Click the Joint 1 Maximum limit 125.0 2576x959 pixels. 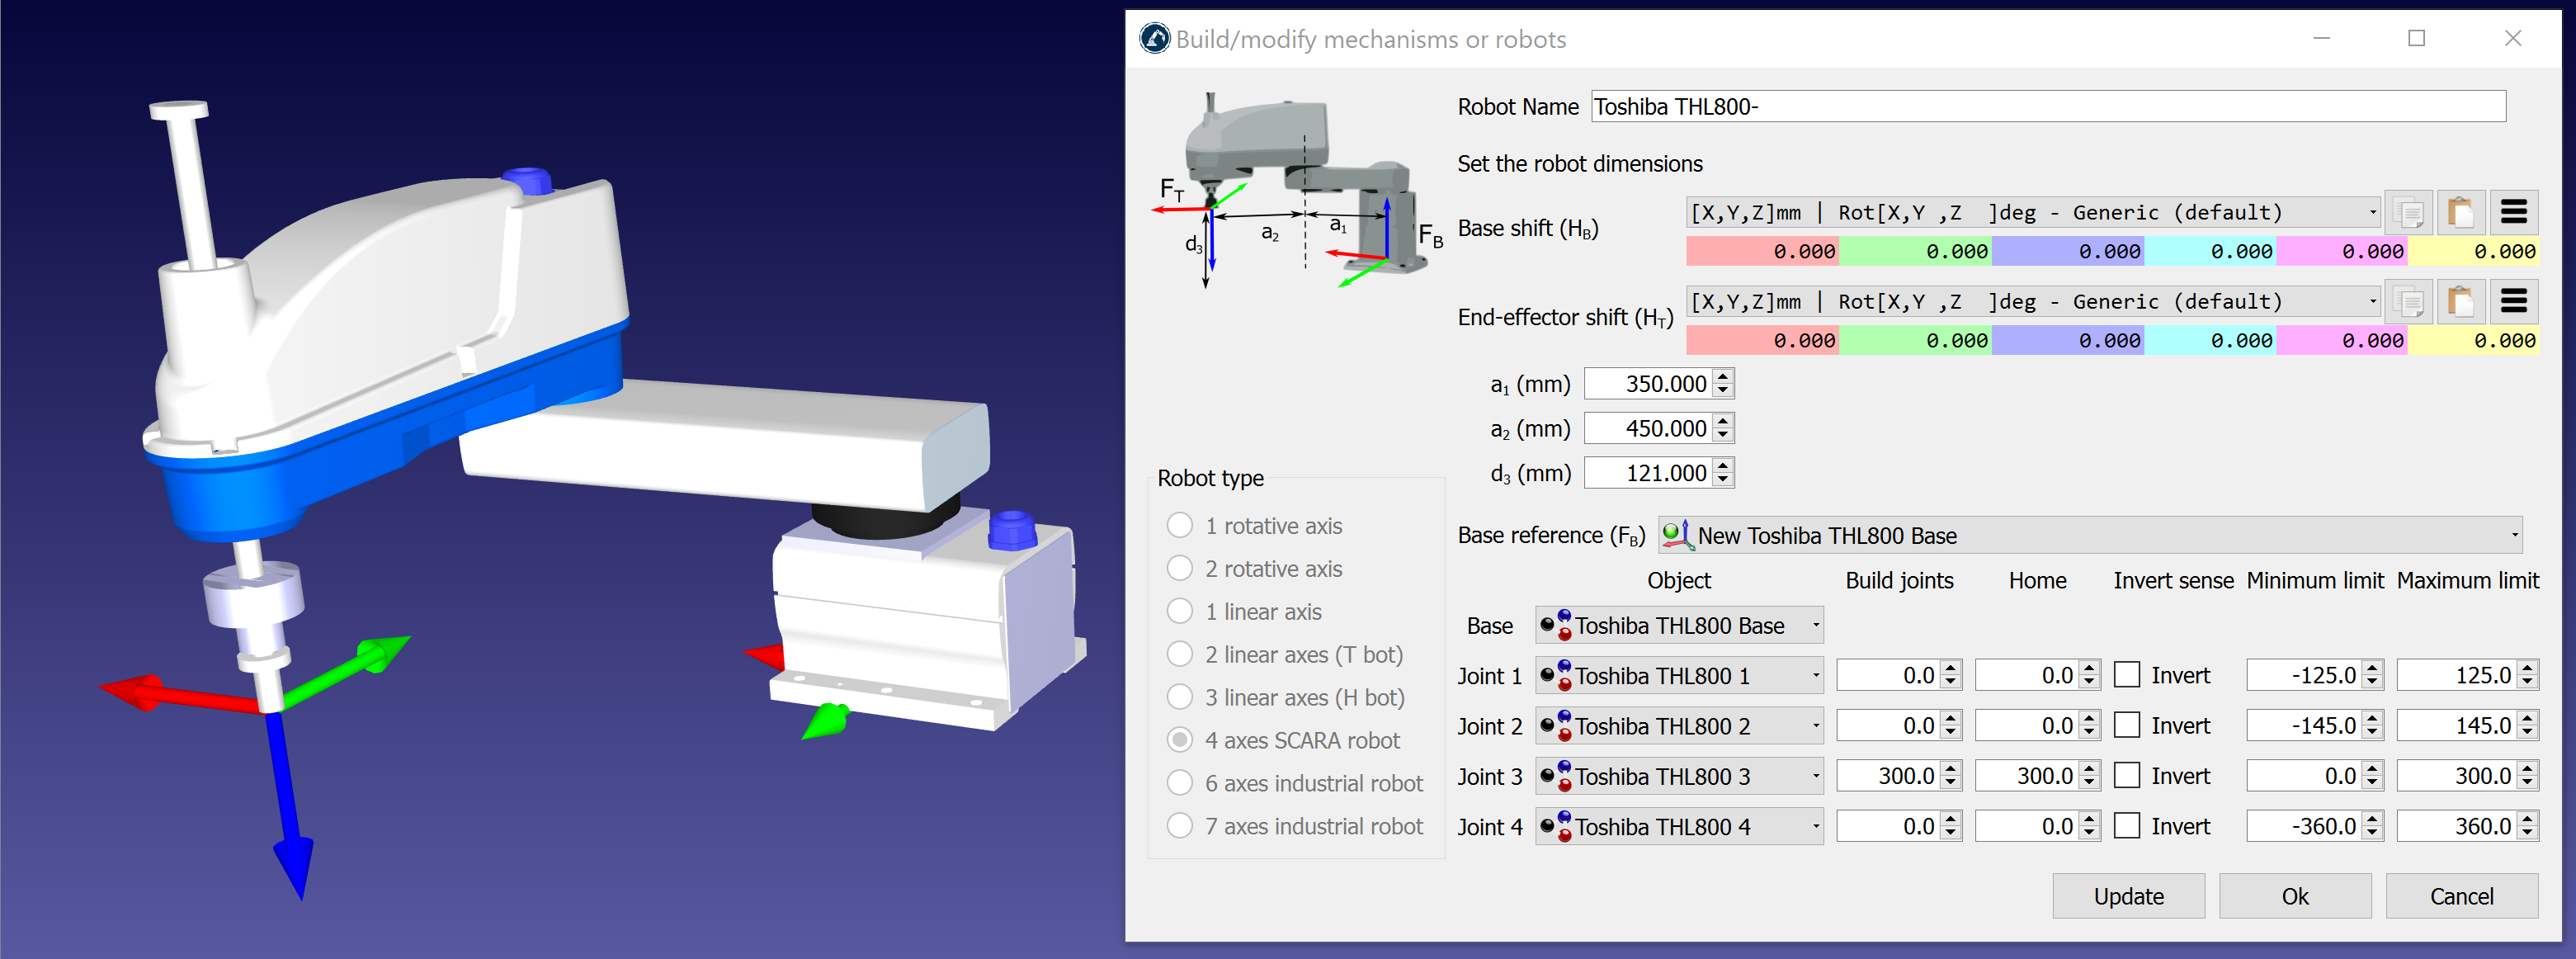[2458, 676]
